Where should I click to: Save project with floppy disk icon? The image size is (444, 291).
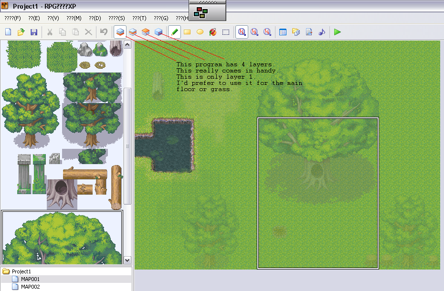click(34, 32)
